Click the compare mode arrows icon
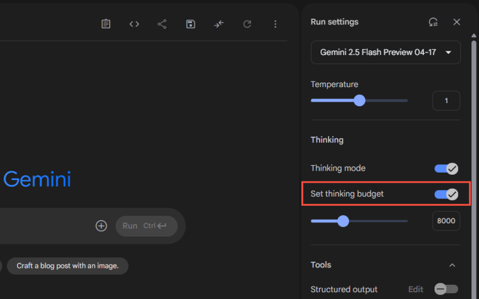 coord(219,24)
